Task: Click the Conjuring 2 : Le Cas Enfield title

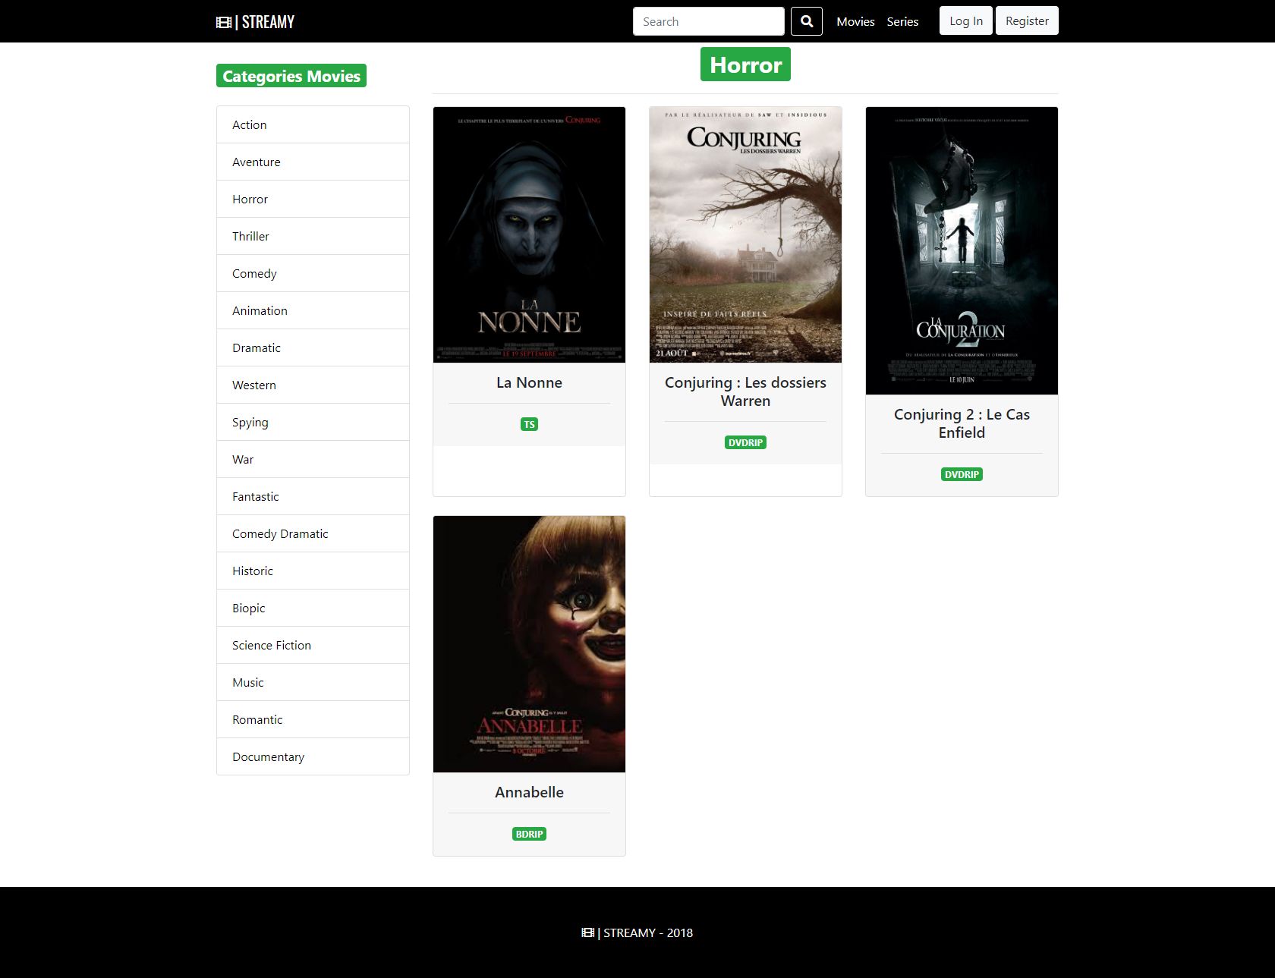Action: pyautogui.click(x=962, y=423)
